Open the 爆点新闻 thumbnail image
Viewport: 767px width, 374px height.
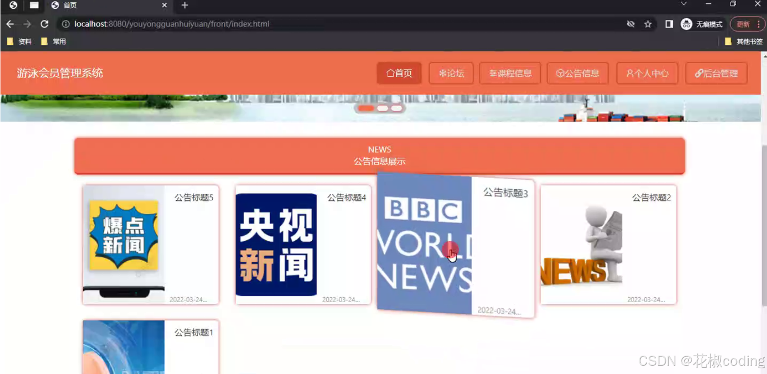pyautogui.click(x=124, y=245)
